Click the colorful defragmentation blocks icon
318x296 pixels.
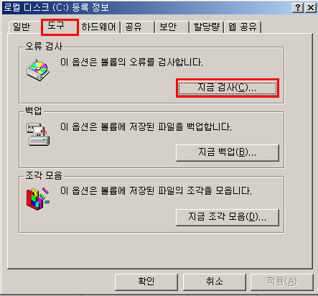pos(38,199)
